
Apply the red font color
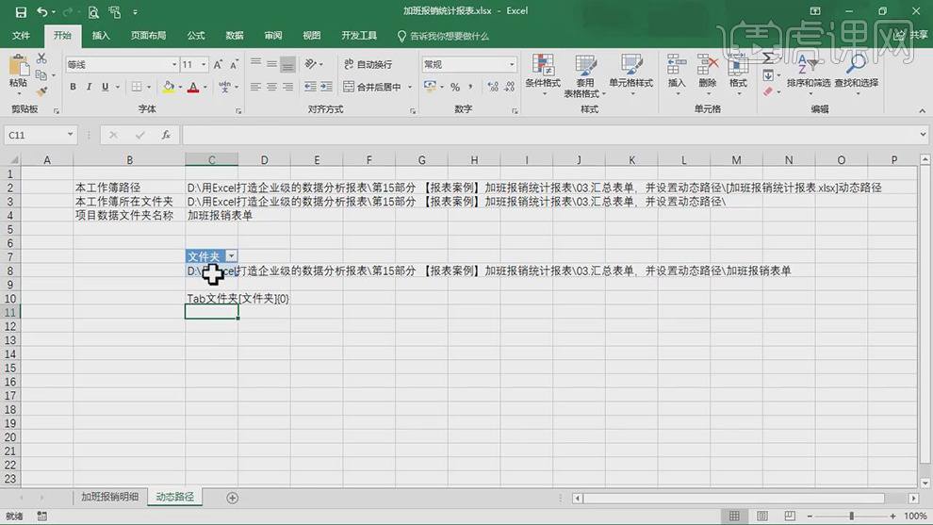click(193, 87)
